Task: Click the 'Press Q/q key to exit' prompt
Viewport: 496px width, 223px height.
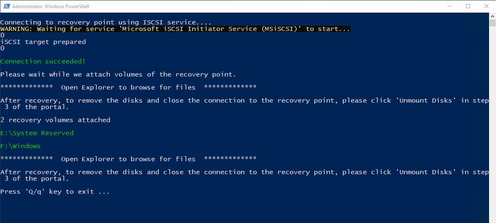Action: pos(55,192)
